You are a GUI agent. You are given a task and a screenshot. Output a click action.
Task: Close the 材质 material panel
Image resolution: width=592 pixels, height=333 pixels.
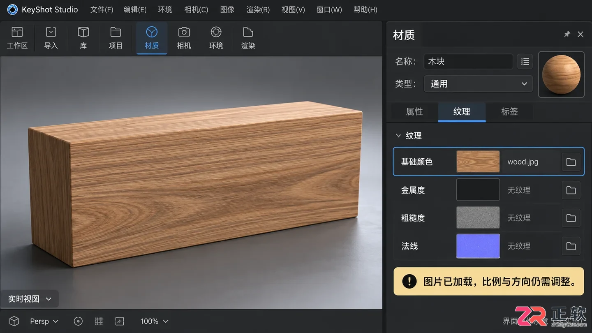click(580, 34)
